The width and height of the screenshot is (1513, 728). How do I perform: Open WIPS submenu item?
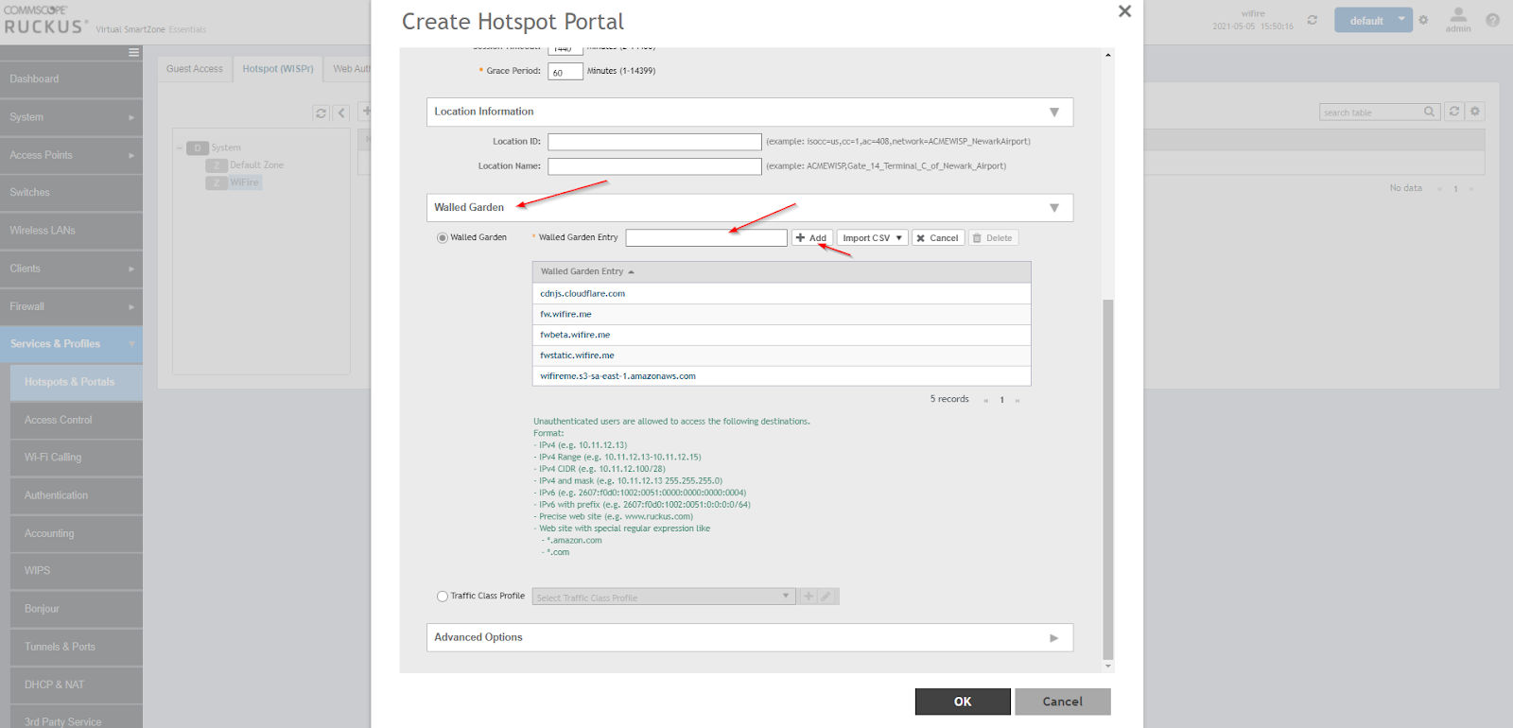[77, 571]
